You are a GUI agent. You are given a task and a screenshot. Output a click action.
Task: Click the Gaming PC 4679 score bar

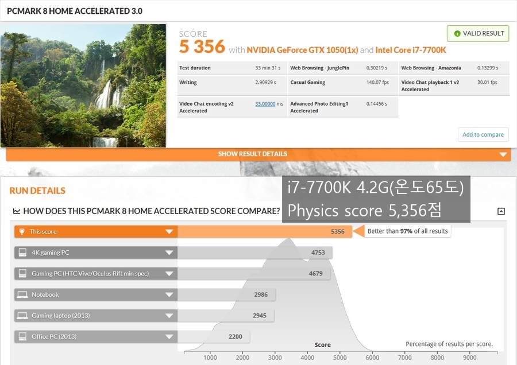254,274
